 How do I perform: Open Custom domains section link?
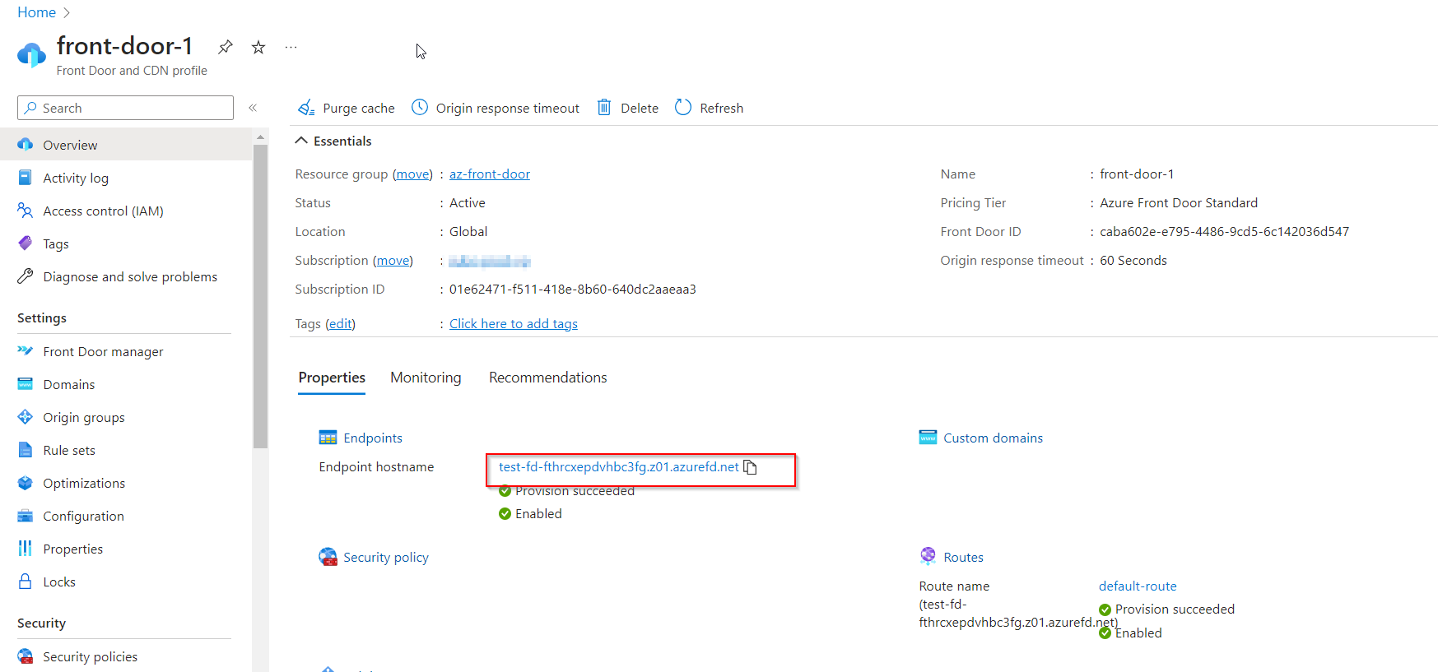(x=993, y=438)
